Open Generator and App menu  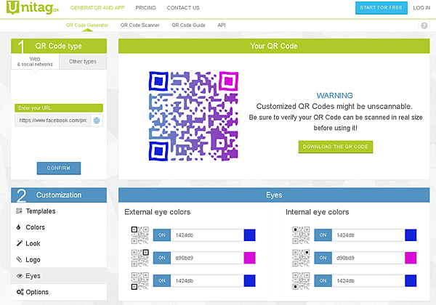(x=97, y=8)
